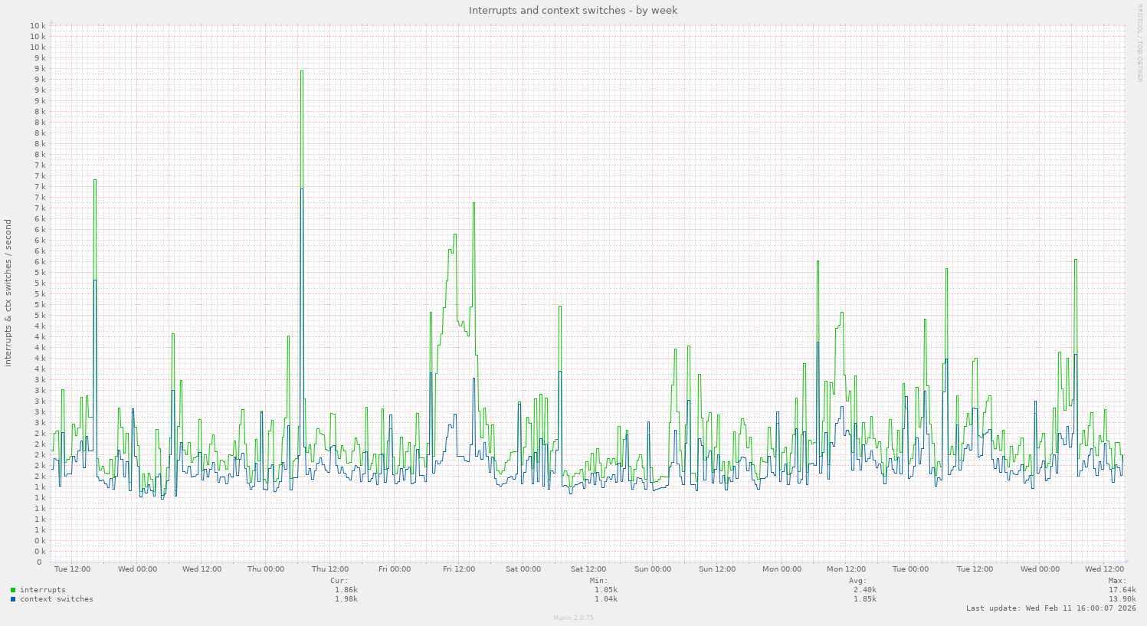This screenshot has height=626, width=1147.
Task: Click the "Avg:" statistics column header
Action: [857, 581]
